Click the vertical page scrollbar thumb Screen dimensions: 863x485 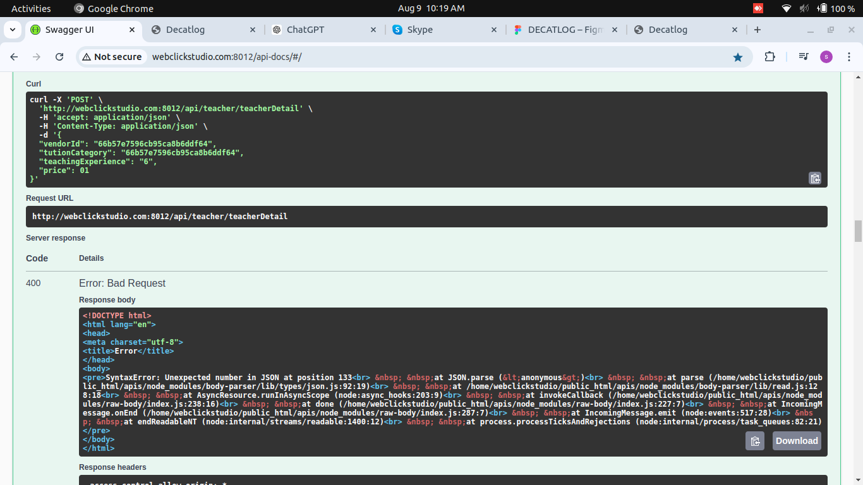click(x=857, y=231)
